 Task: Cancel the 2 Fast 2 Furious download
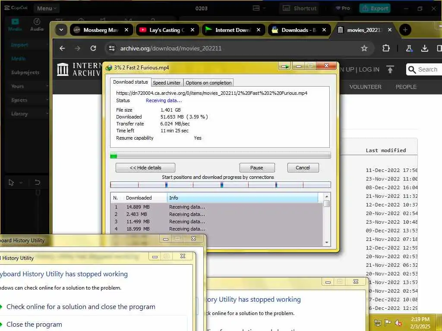pyautogui.click(x=303, y=168)
